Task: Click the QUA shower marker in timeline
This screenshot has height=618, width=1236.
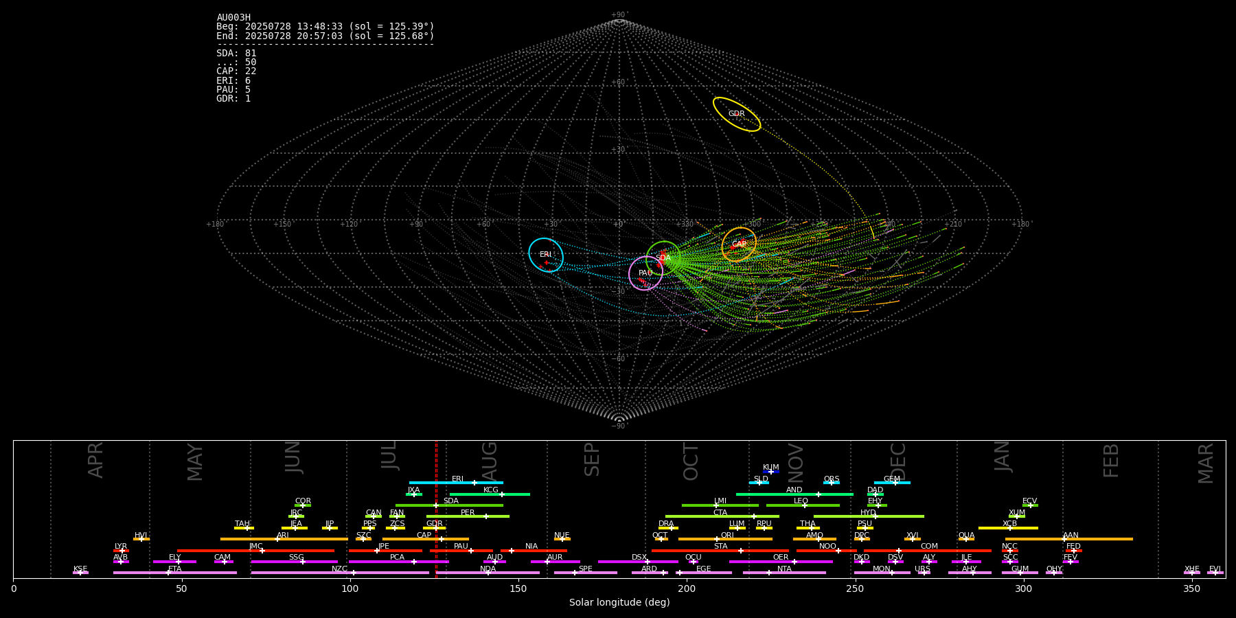Action: click(x=966, y=539)
